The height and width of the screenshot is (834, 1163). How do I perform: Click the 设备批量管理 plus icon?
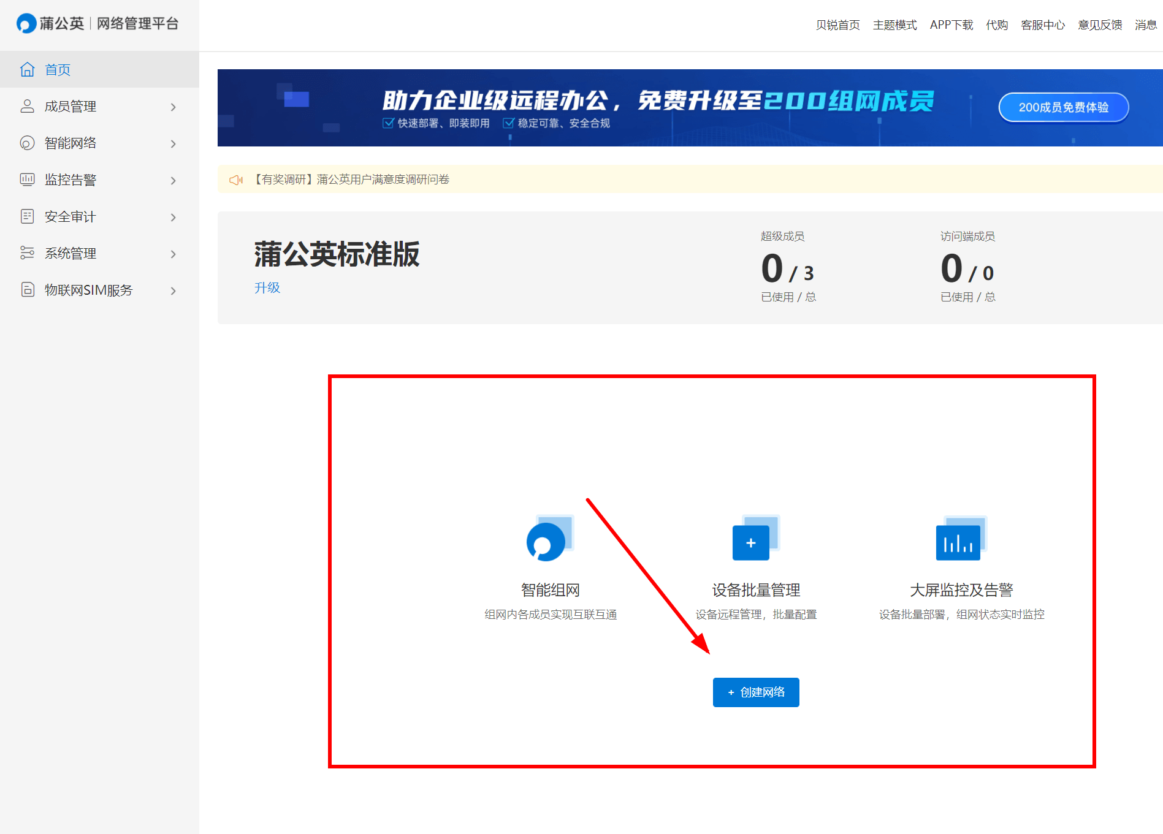click(x=756, y=538)
